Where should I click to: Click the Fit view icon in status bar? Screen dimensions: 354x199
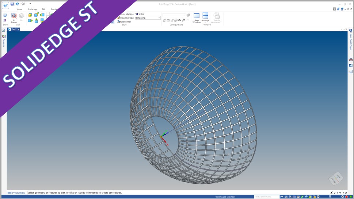[x=294, y=197]
